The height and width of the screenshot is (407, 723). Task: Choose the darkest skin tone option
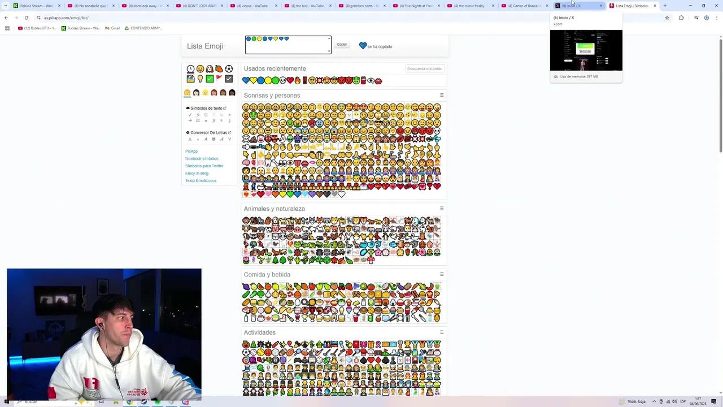tap(232, 93)
